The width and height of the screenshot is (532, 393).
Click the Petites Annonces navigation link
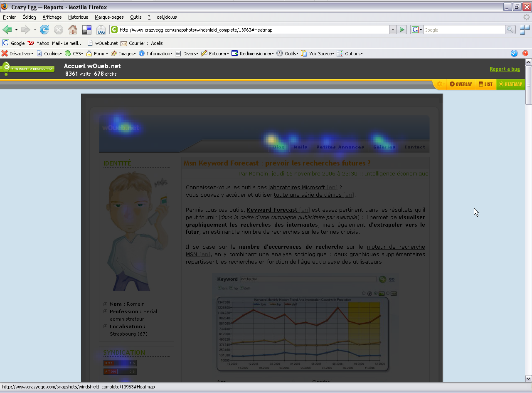(340, 147)
